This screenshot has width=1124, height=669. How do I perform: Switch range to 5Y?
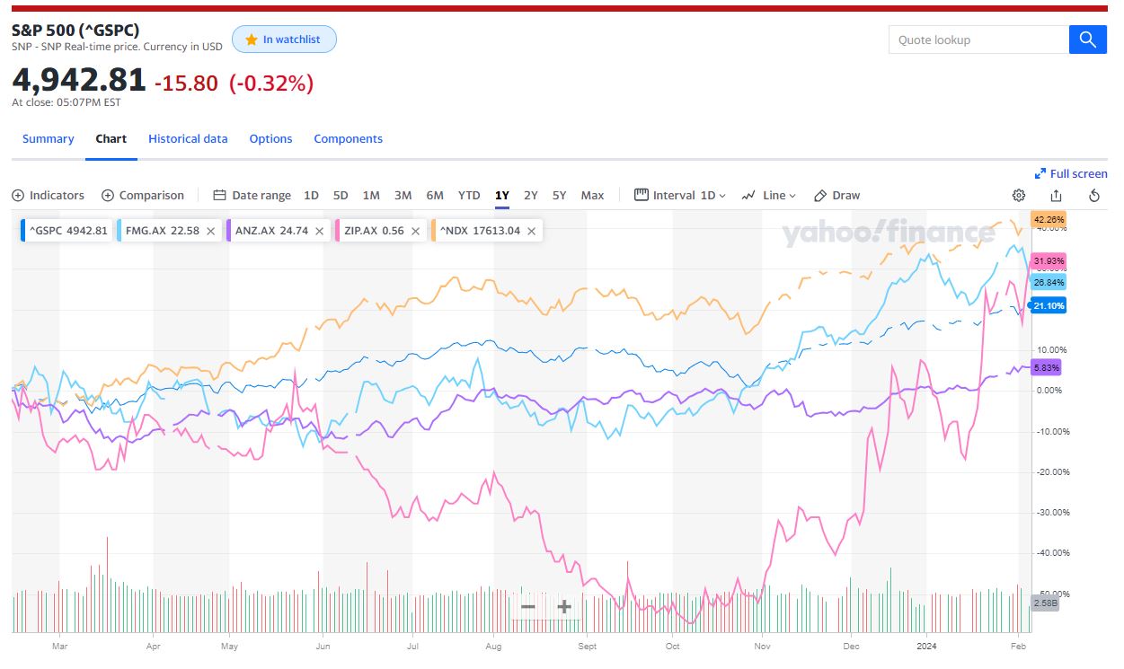559,196
